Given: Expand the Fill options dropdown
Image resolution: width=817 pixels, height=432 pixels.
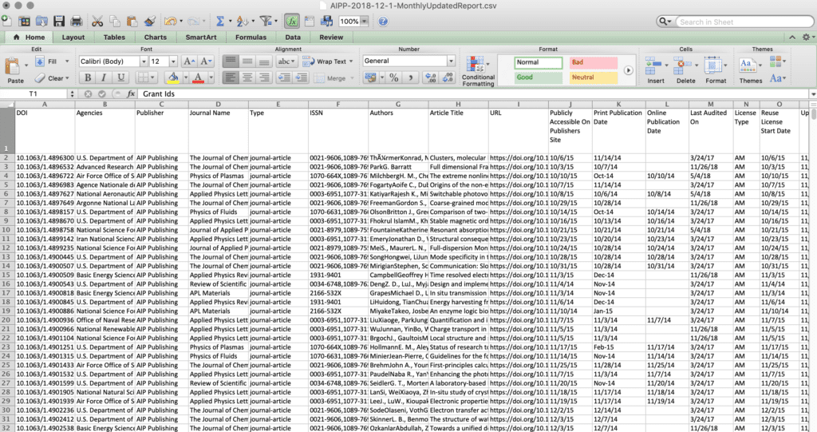Looking at the screenshot, I should pos(67,61).
